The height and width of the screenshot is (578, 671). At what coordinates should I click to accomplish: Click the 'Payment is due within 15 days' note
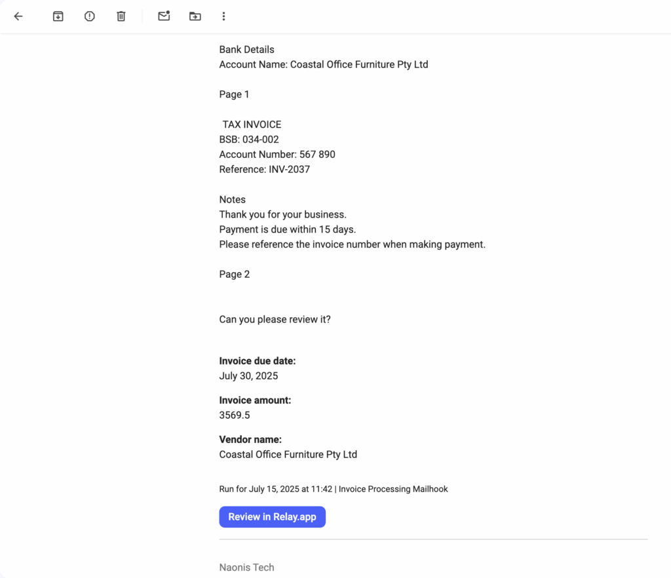pyautogui.click(x=288, y=230)
